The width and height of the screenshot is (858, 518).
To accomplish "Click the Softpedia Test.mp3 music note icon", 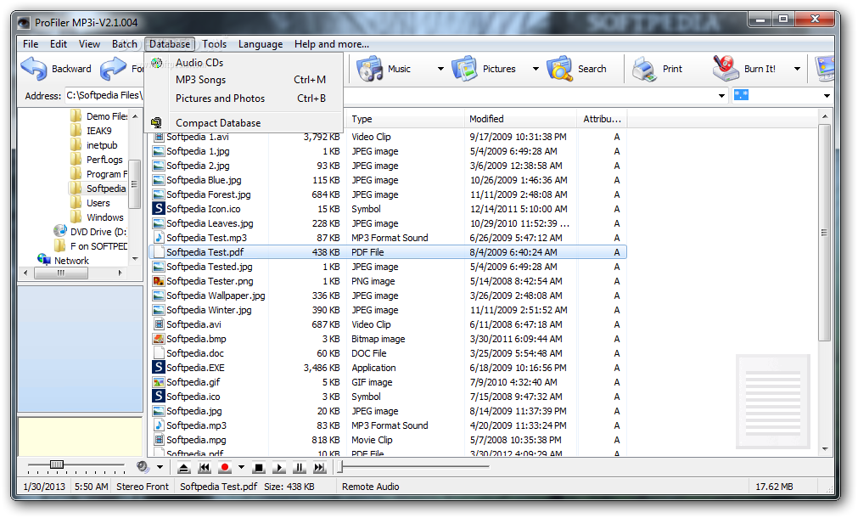I will click(158, 238).
